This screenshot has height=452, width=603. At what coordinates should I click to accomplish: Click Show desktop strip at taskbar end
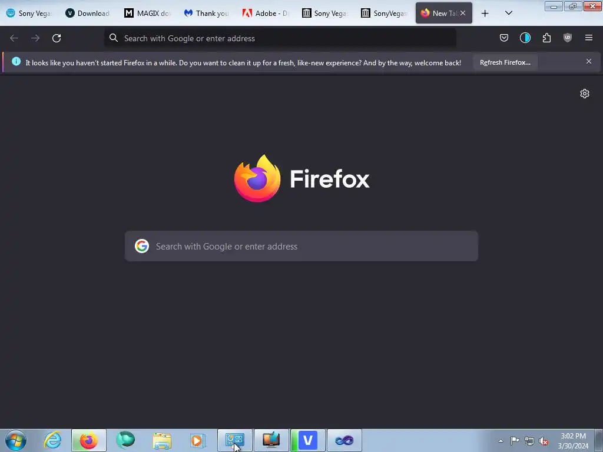[x=599, y=440]
